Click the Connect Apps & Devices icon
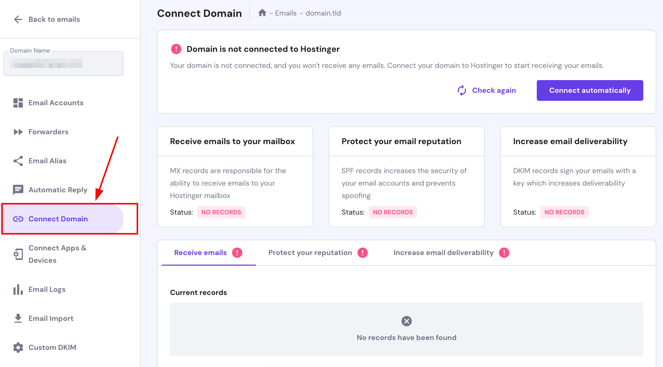Screen dimensions: 663x367 pos(18,254)
